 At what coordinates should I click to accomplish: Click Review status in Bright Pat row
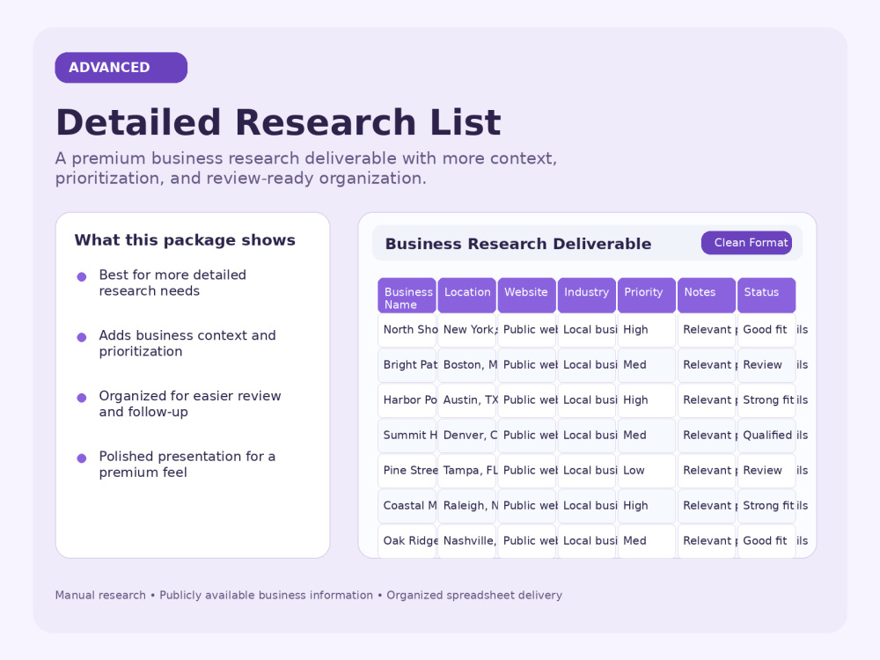coord(766,365)
